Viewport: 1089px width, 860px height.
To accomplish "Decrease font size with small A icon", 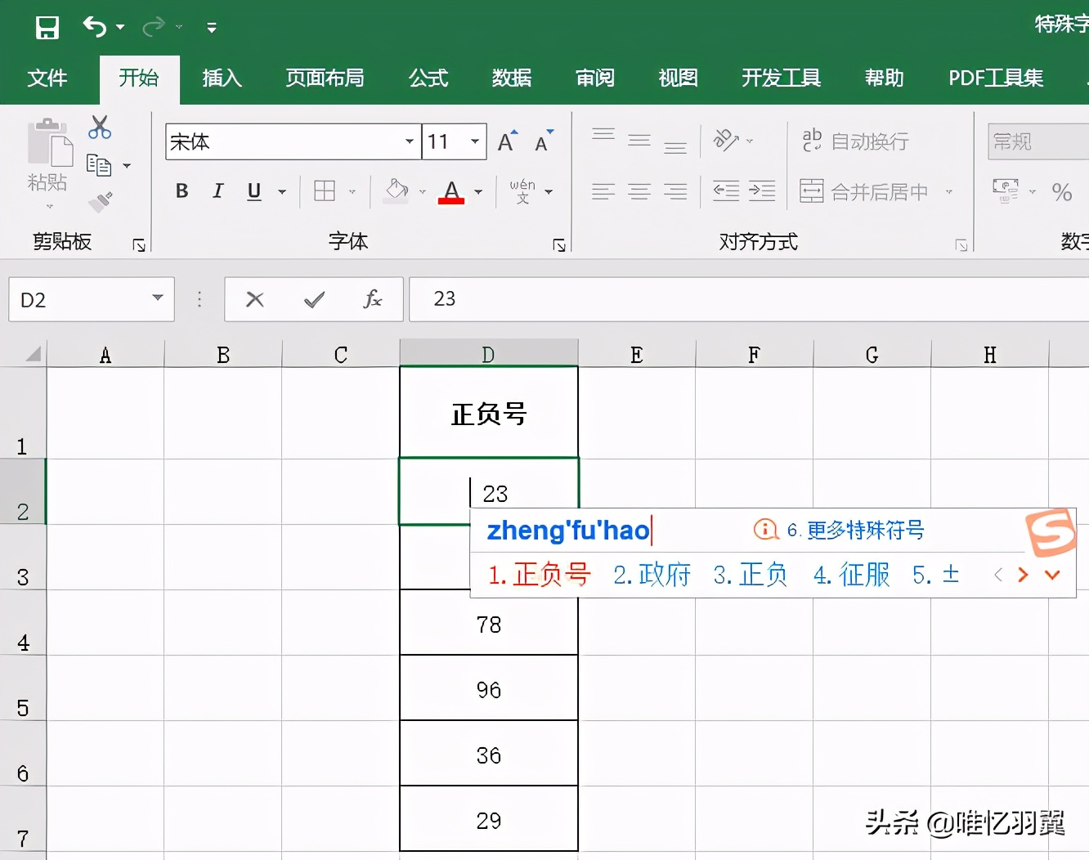I will tap(544, 141).
